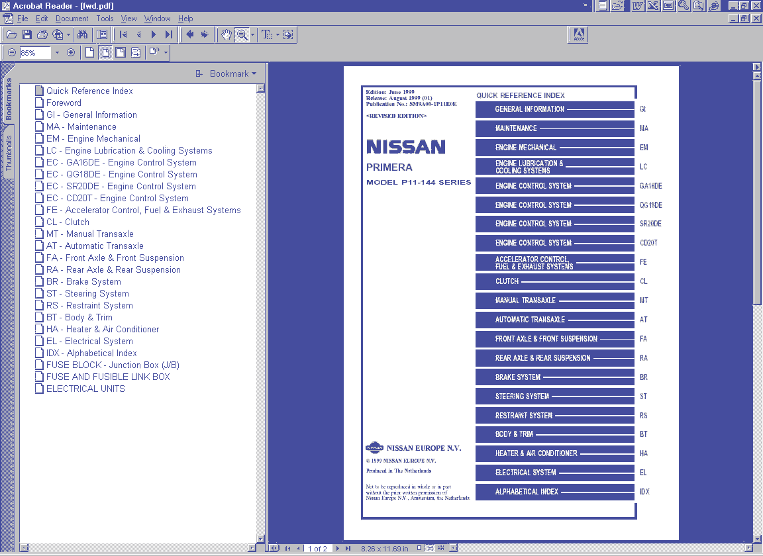Image resolution: width=763 pixels, height=556 pixels.
Task: Go to last page with toolbar icon
Action: click(168, 34)
